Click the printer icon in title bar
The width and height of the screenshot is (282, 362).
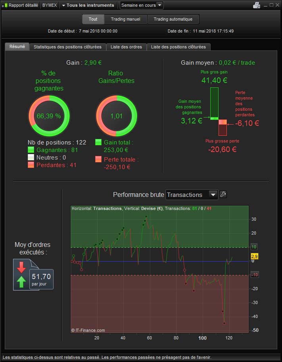coord(257,5)
